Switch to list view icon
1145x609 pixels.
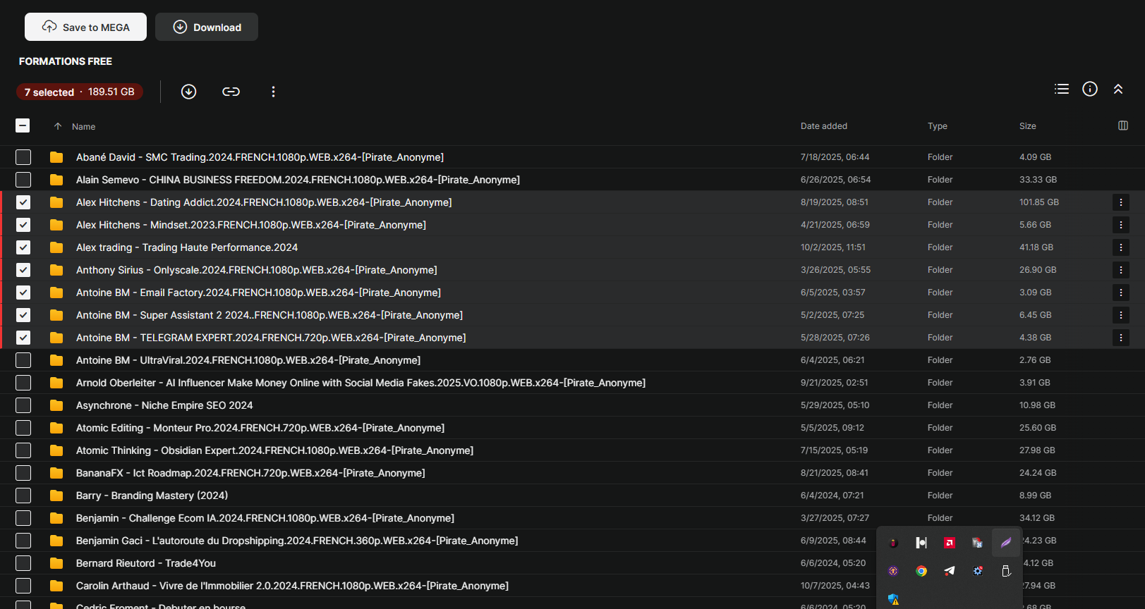(x=1062, y=89)
